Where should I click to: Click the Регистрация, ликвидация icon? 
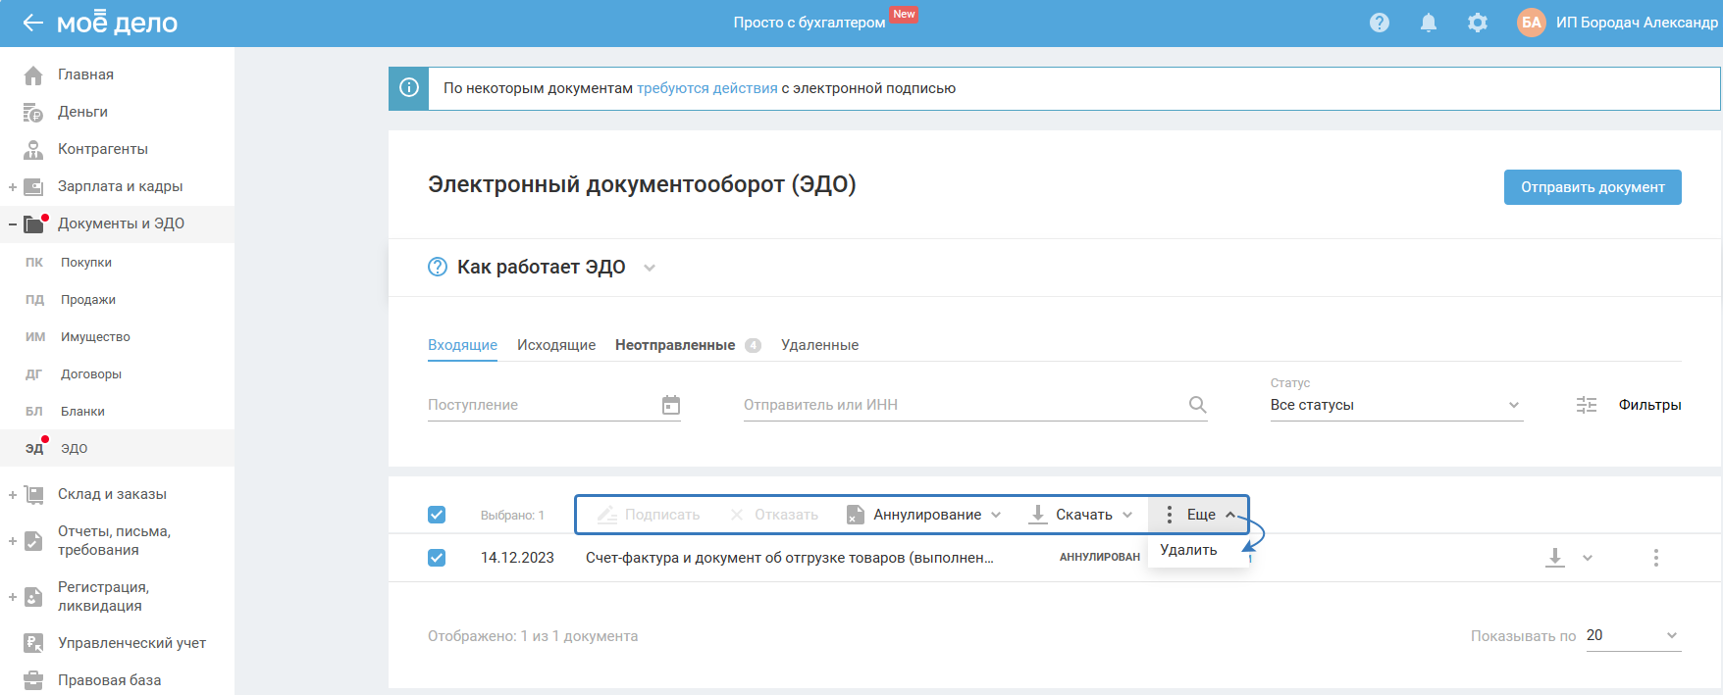(x=33, y=596)
